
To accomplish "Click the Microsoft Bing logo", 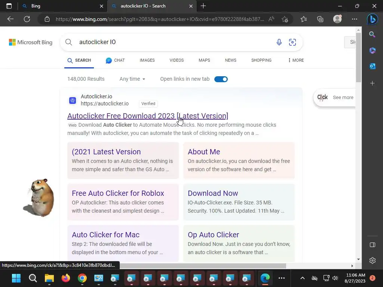I will click(31, 42).
